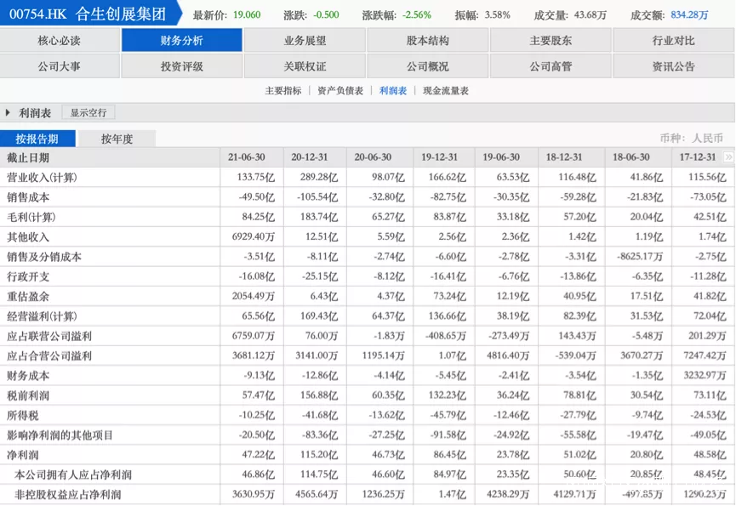The image size is (736, 506).
Task: Click the 行业对比 button
Action: click(673, 41)
